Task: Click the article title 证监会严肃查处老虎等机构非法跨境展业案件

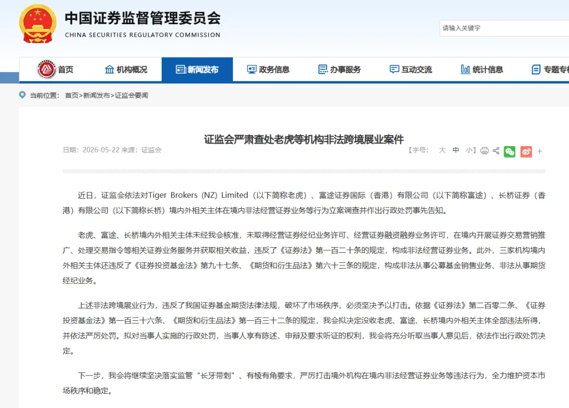Action: coord(304,139)
